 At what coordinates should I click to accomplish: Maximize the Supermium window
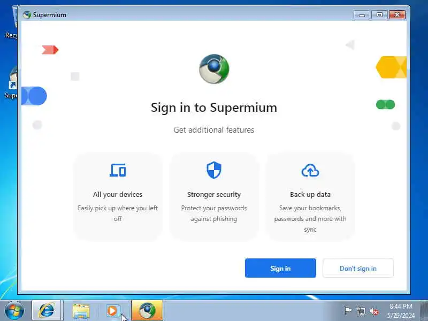point(379,15)
